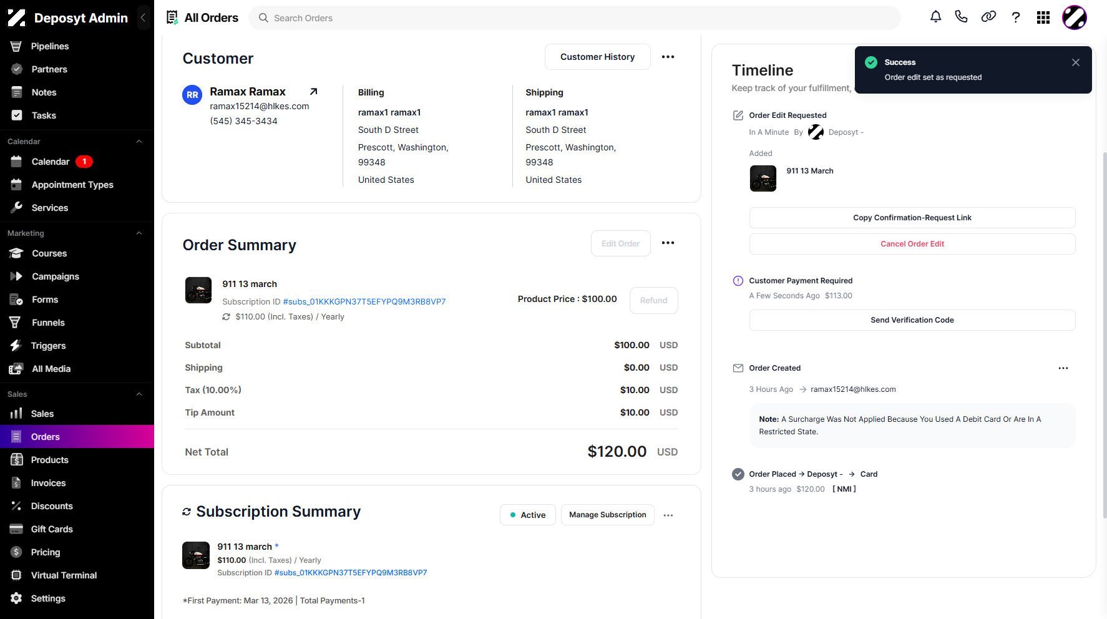
Task: Open the help question mark icon
Action: point(1016,17)
